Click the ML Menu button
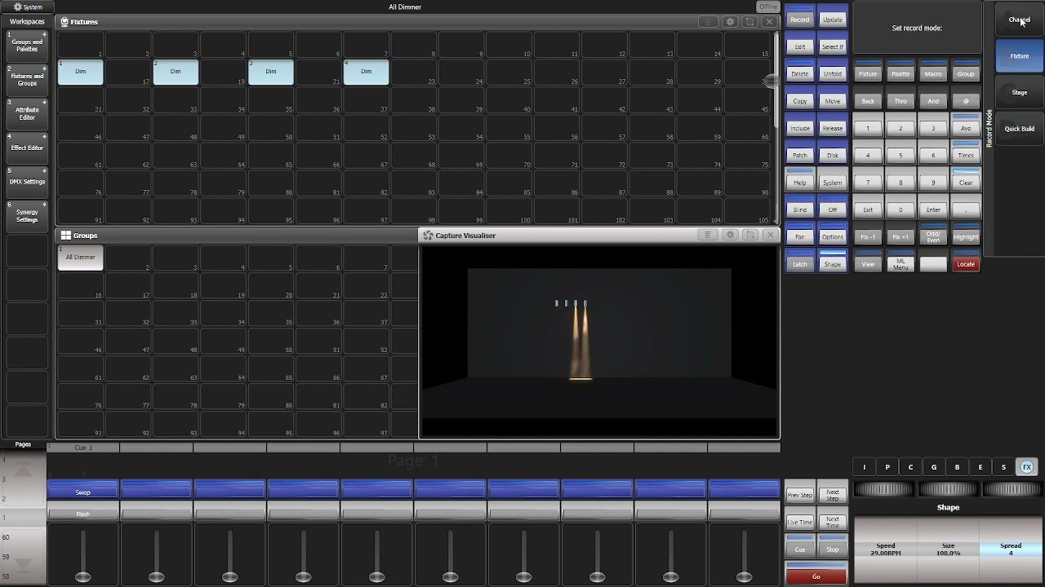The image size is (1045, 587). (x=900, y=263)
